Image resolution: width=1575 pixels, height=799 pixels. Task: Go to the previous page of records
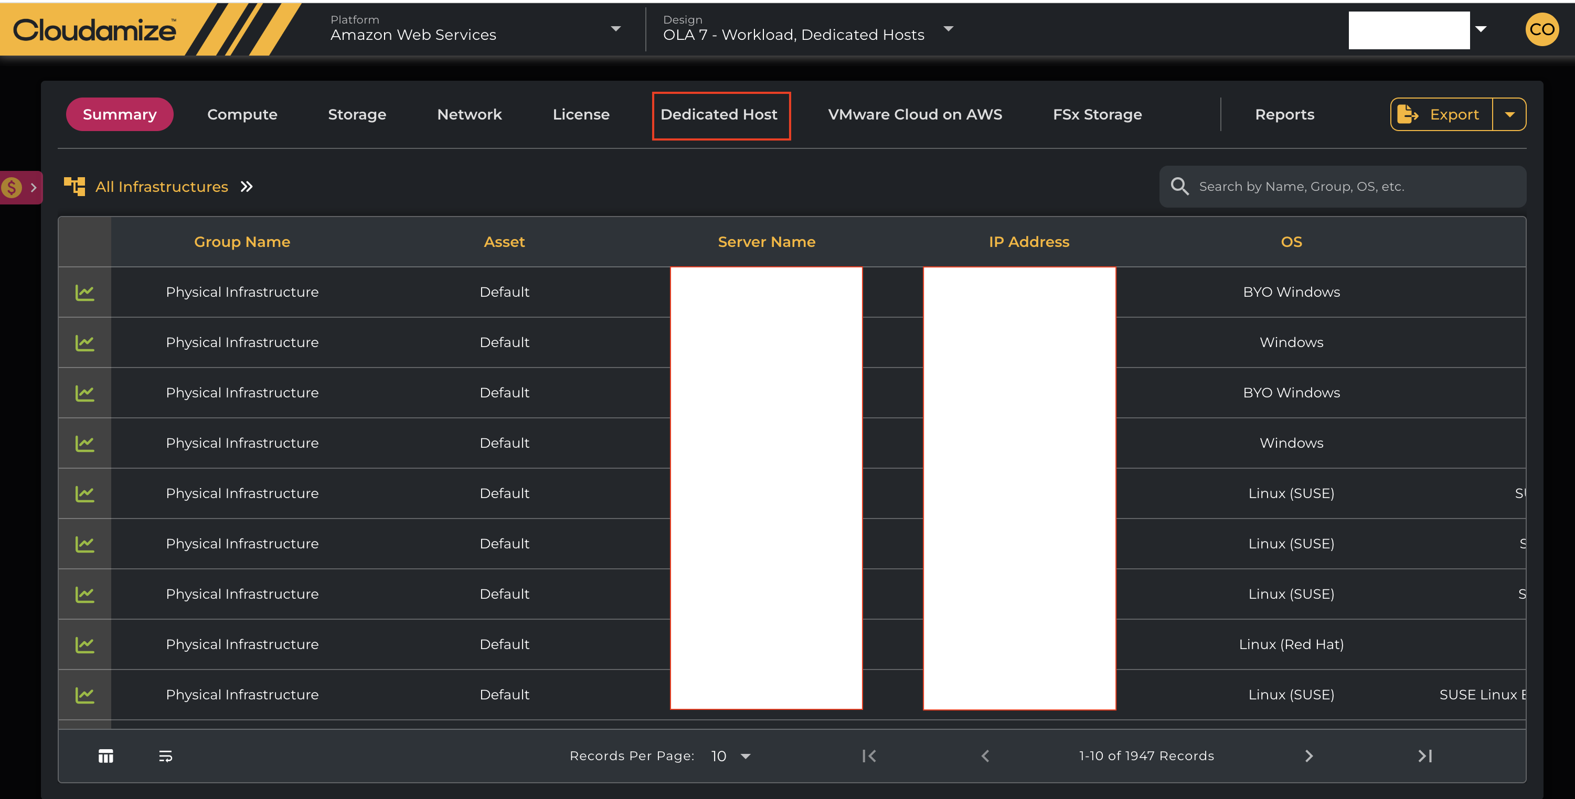point(985,756)
